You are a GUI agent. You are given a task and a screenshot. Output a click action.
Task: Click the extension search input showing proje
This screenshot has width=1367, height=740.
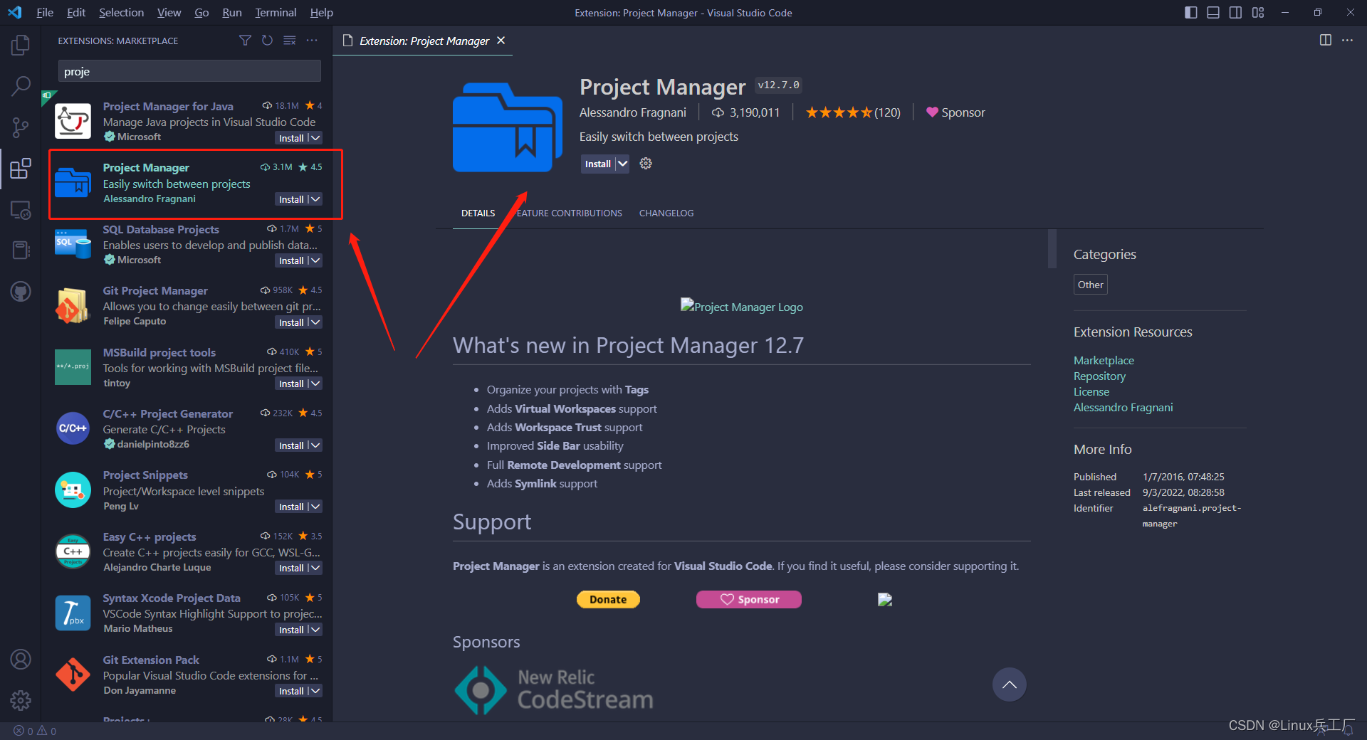(189, 71)
